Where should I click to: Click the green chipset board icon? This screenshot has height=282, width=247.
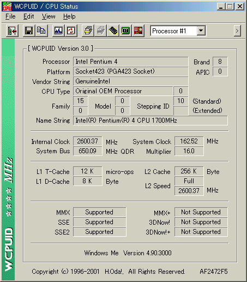(x=125, y=31)
